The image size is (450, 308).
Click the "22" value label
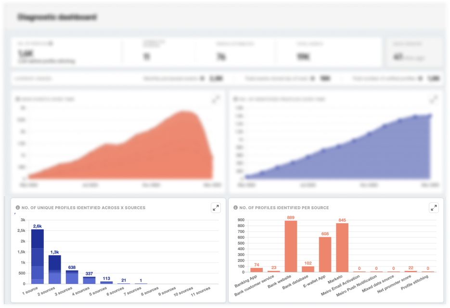coord(411,268)
